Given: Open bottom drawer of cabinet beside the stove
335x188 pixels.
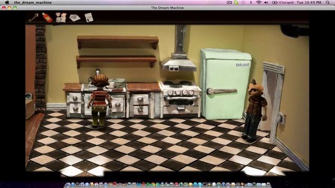Looking at the screenshot, I should point(140,110).
